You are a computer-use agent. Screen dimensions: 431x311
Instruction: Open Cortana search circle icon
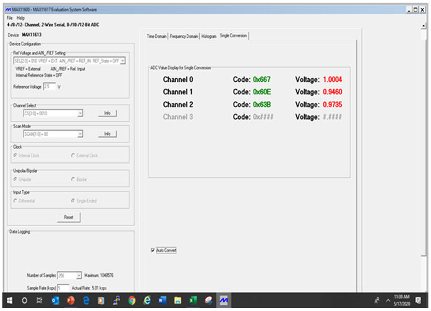25,300
